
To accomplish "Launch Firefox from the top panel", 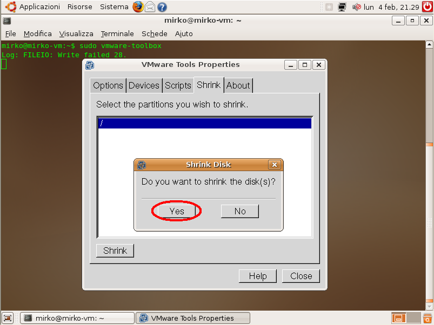I will pyautogui.click(x=138, y=7).
